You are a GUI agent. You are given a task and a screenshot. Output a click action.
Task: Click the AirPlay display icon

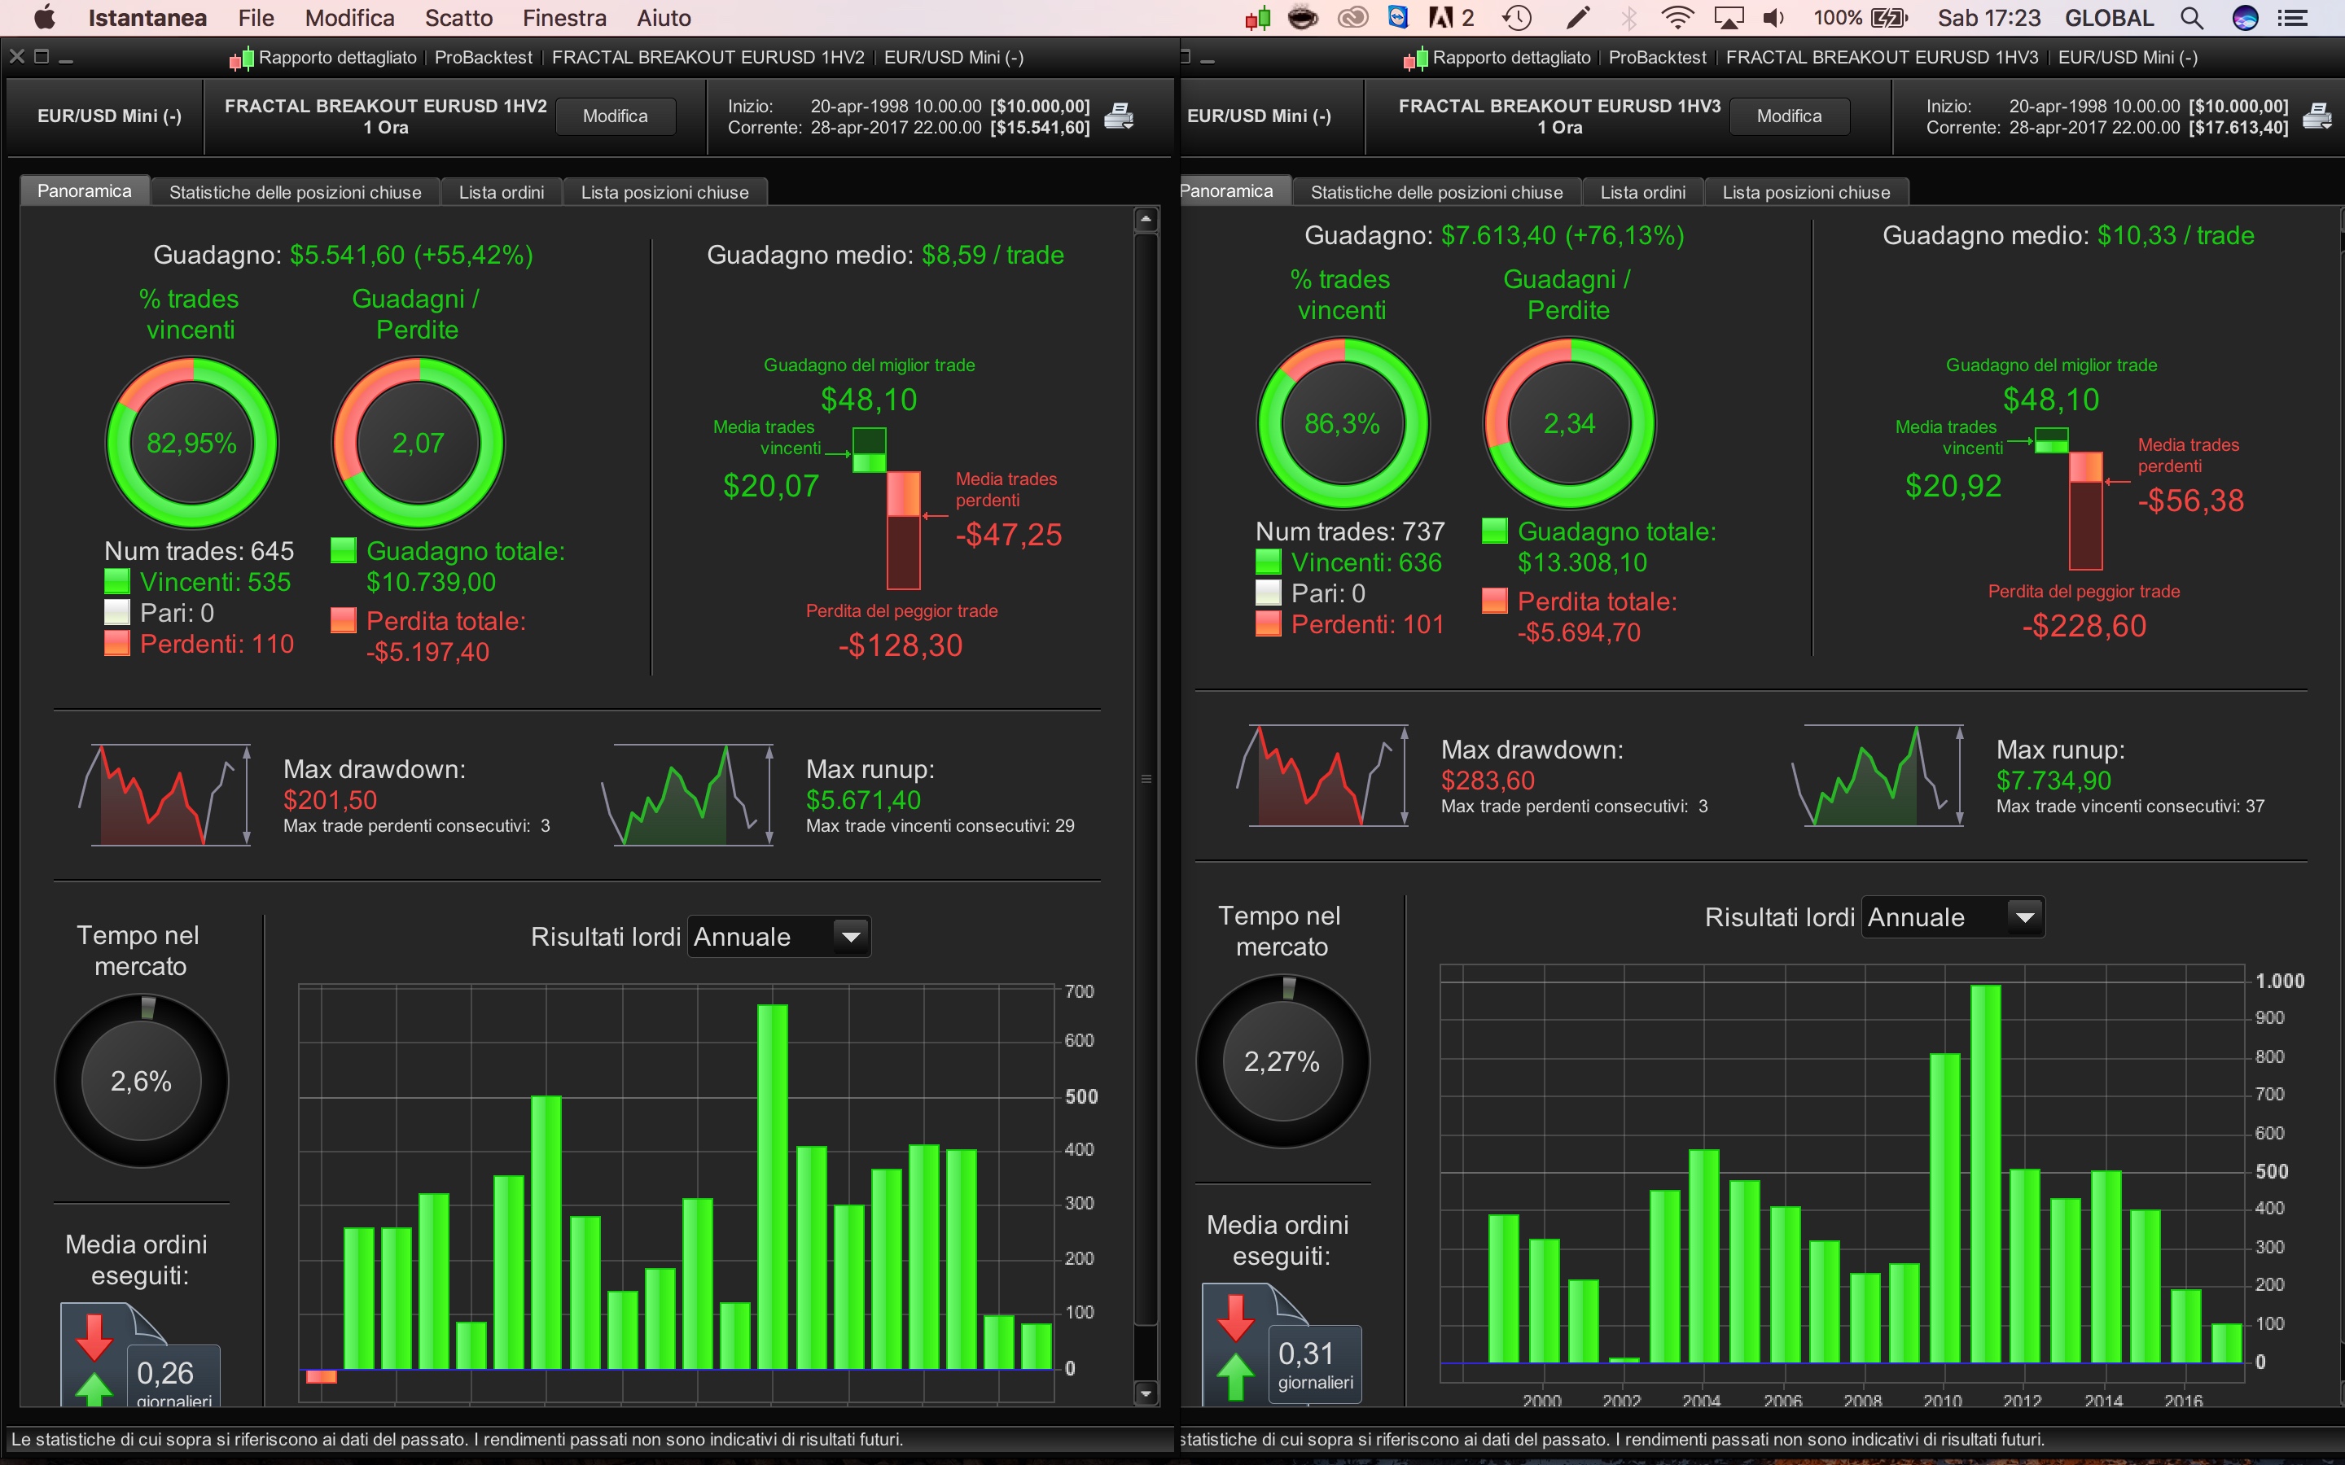(x=1729, y=17)
